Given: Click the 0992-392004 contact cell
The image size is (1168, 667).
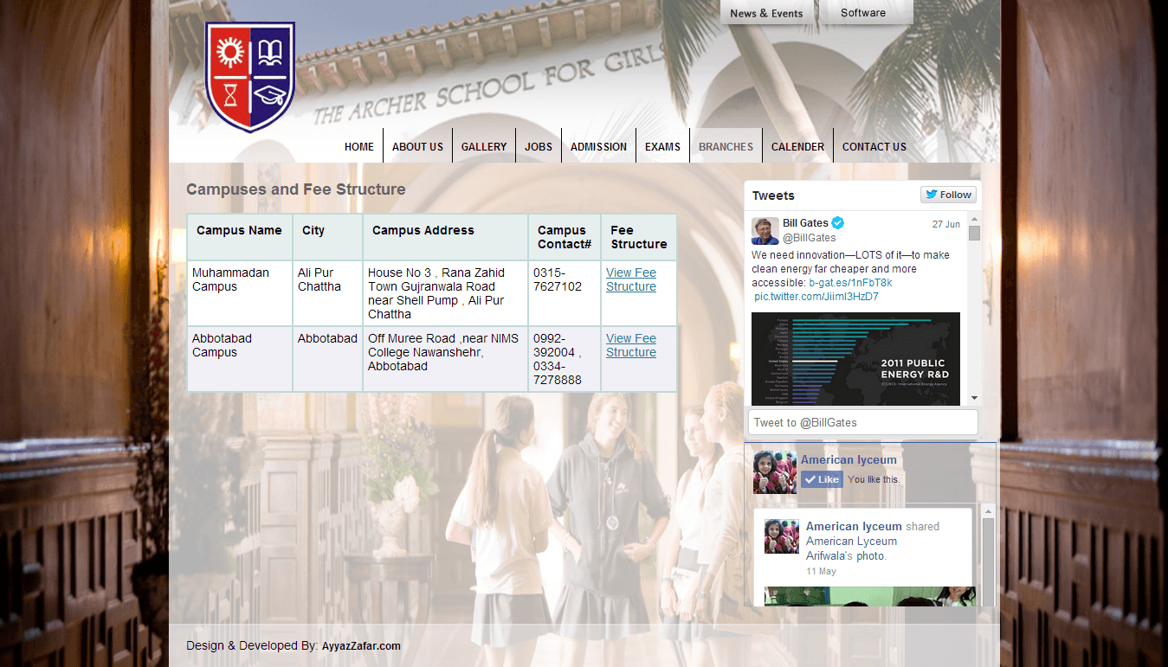Looking at the screenshot, I should tap(565, 359).
